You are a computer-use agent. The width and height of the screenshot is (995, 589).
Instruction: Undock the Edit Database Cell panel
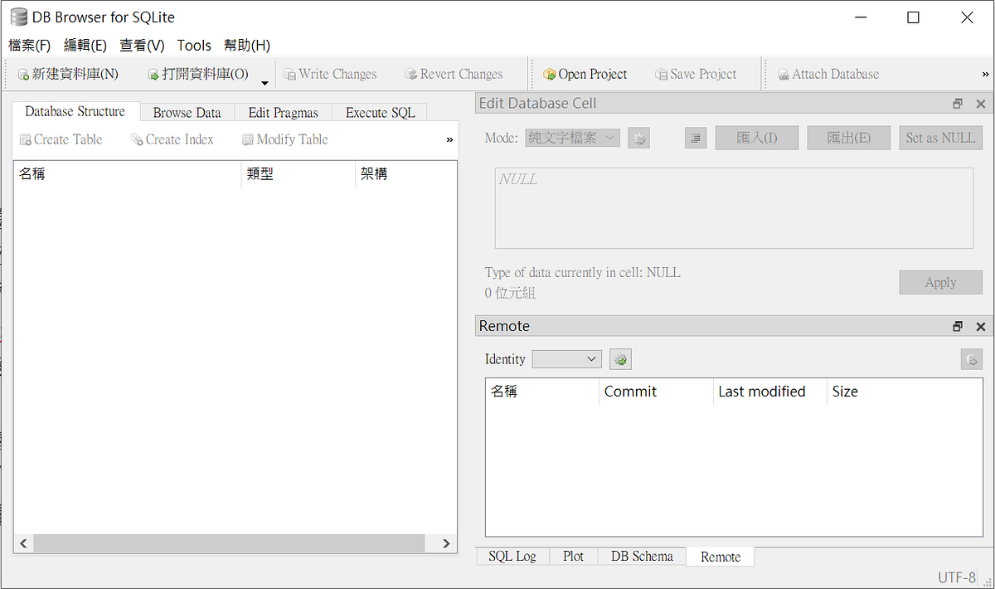coord(958,103)
